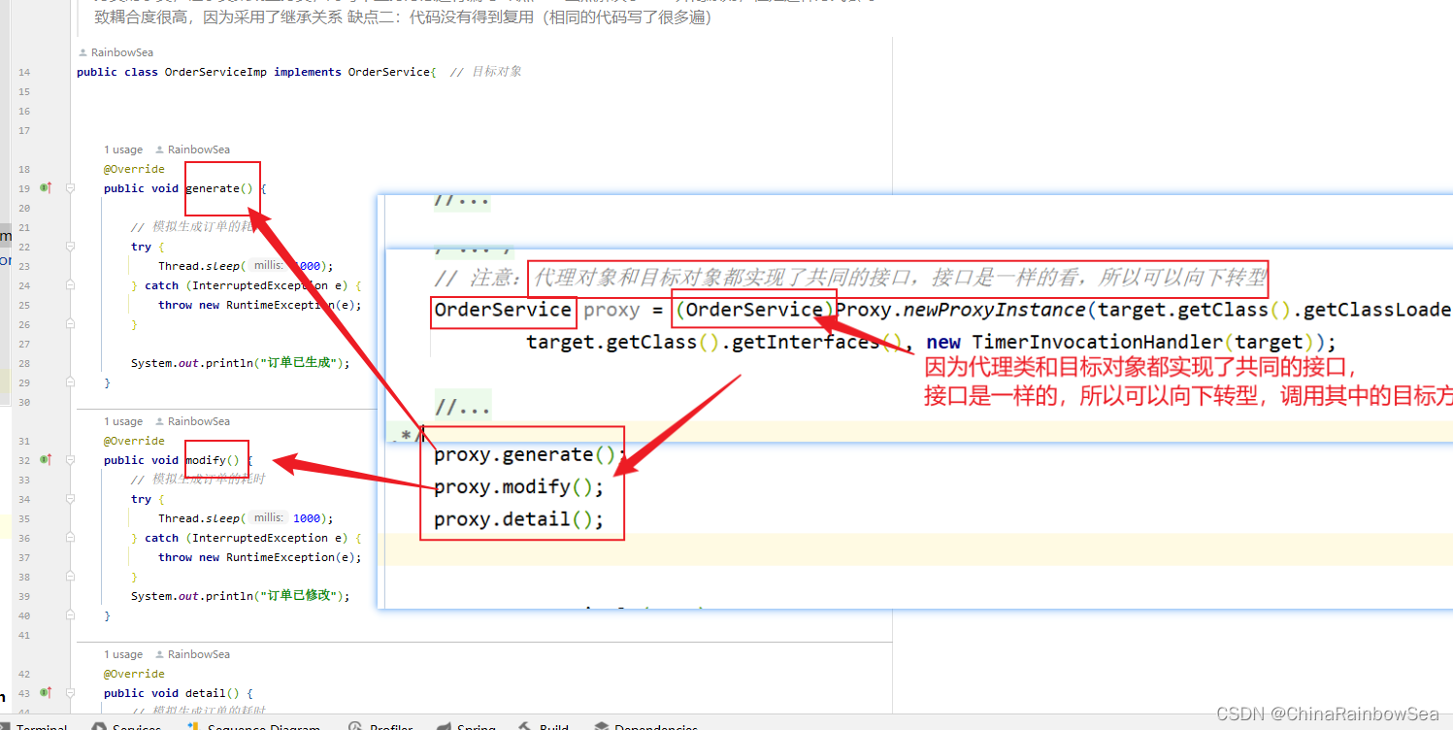The image size is (1453, 730).
Task: Click the 'implements' keyword on line 14
Action: [308, 72]
